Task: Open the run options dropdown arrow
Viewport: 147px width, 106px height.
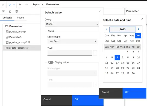Action: 14,5
